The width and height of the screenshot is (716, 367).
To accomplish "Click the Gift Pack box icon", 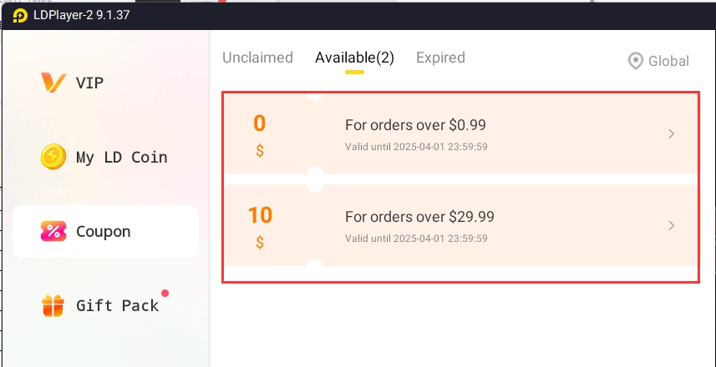I will (53, 305).
